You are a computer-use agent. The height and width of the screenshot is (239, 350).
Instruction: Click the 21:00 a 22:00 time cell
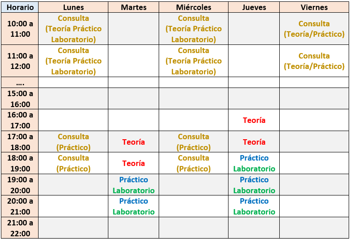point(20,228)
